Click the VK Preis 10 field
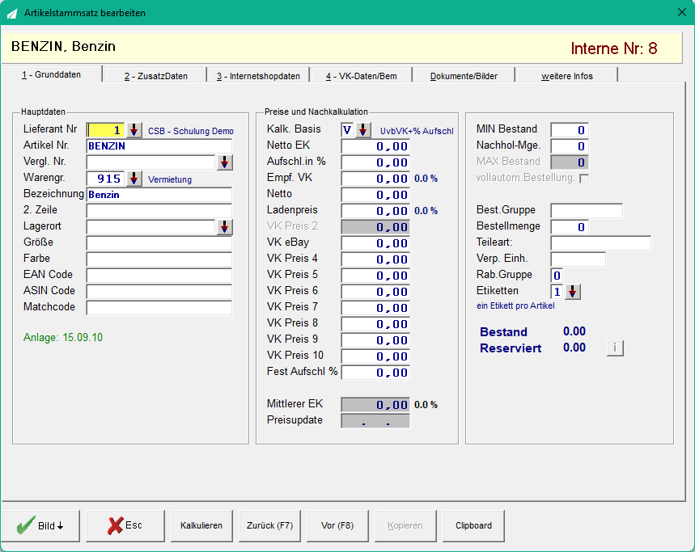Viewport: 695px width, 552px height. pos(375,356)
